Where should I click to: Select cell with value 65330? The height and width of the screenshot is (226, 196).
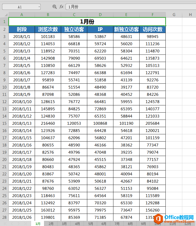[x=126, y=203]
